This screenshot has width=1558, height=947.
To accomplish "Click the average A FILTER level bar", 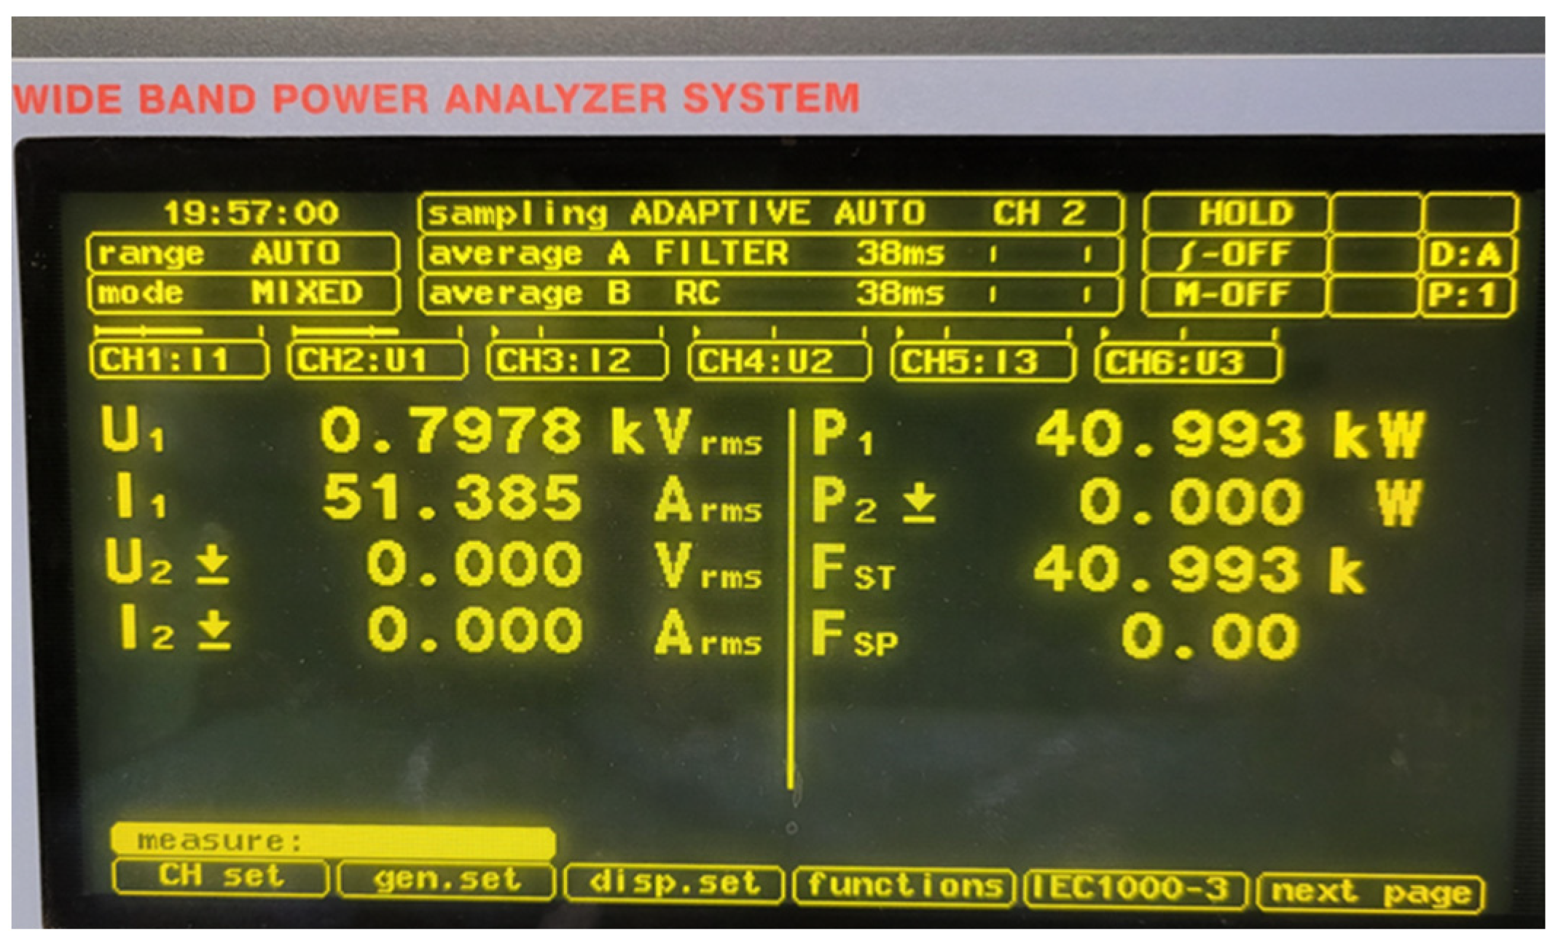I will pyautogui.click(x=1040, y=255).
